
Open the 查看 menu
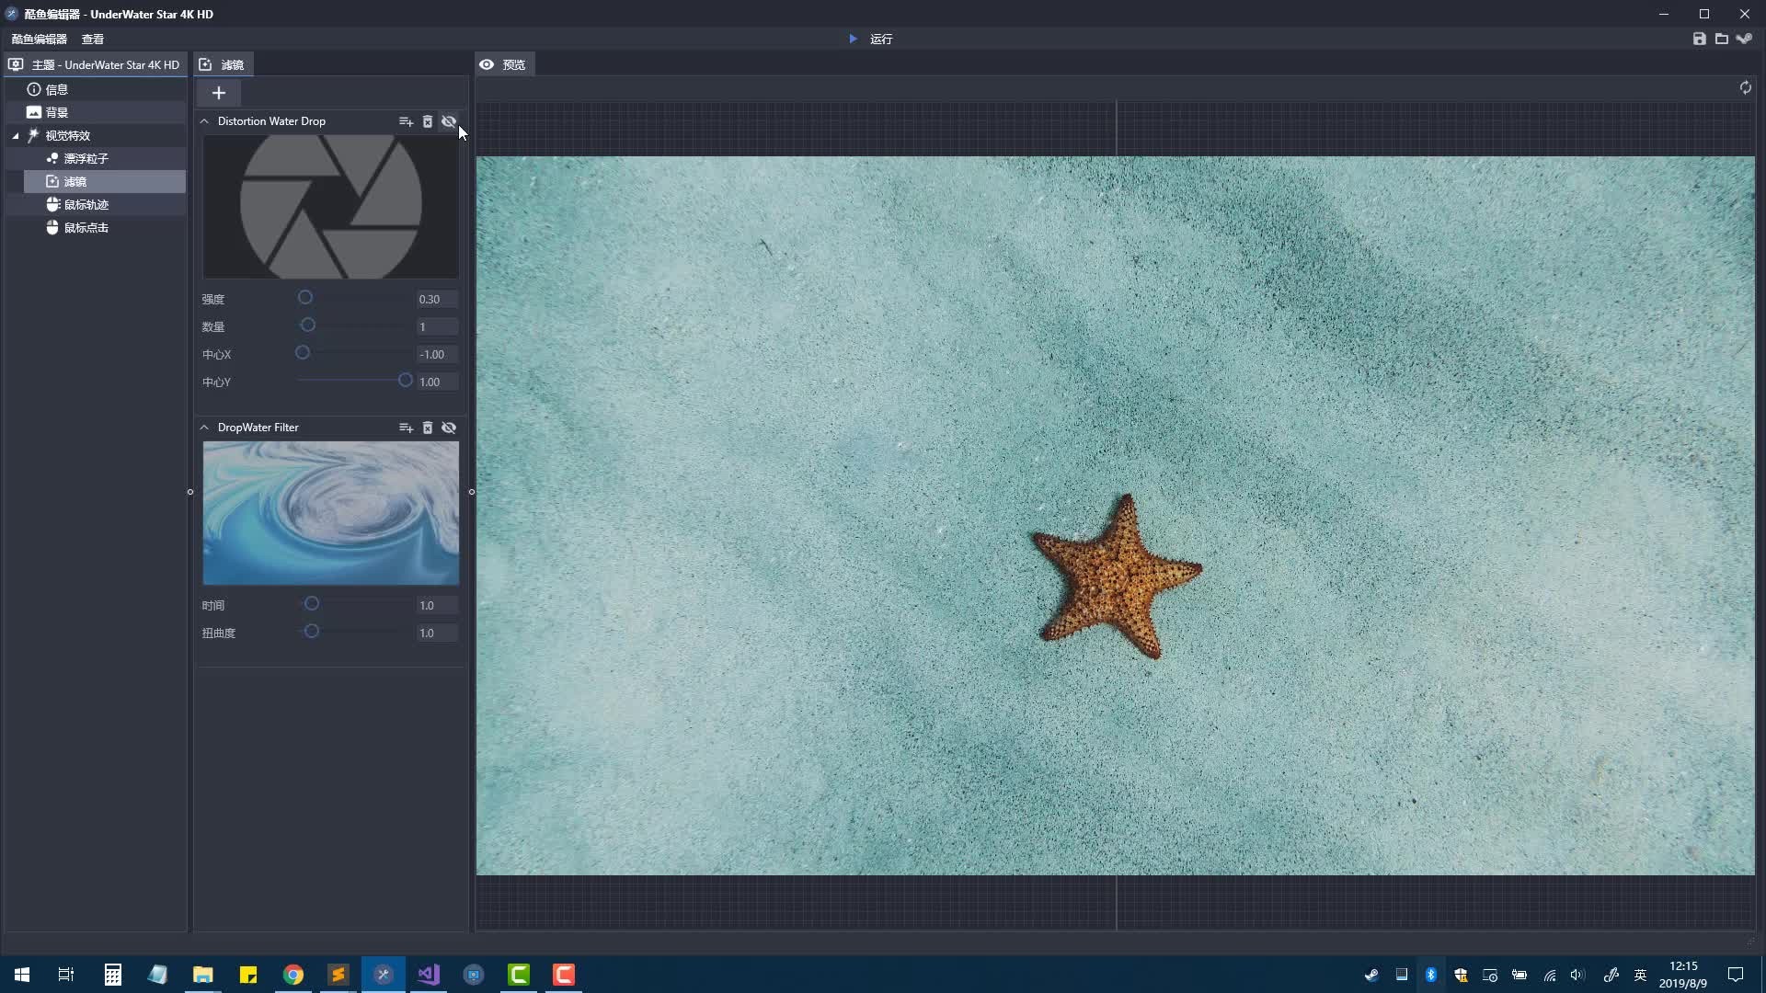[x=92, y=39]
